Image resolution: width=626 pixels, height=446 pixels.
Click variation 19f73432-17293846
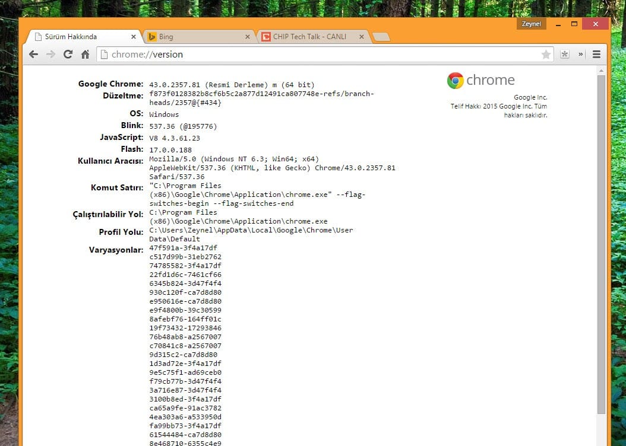coord(185,328)
